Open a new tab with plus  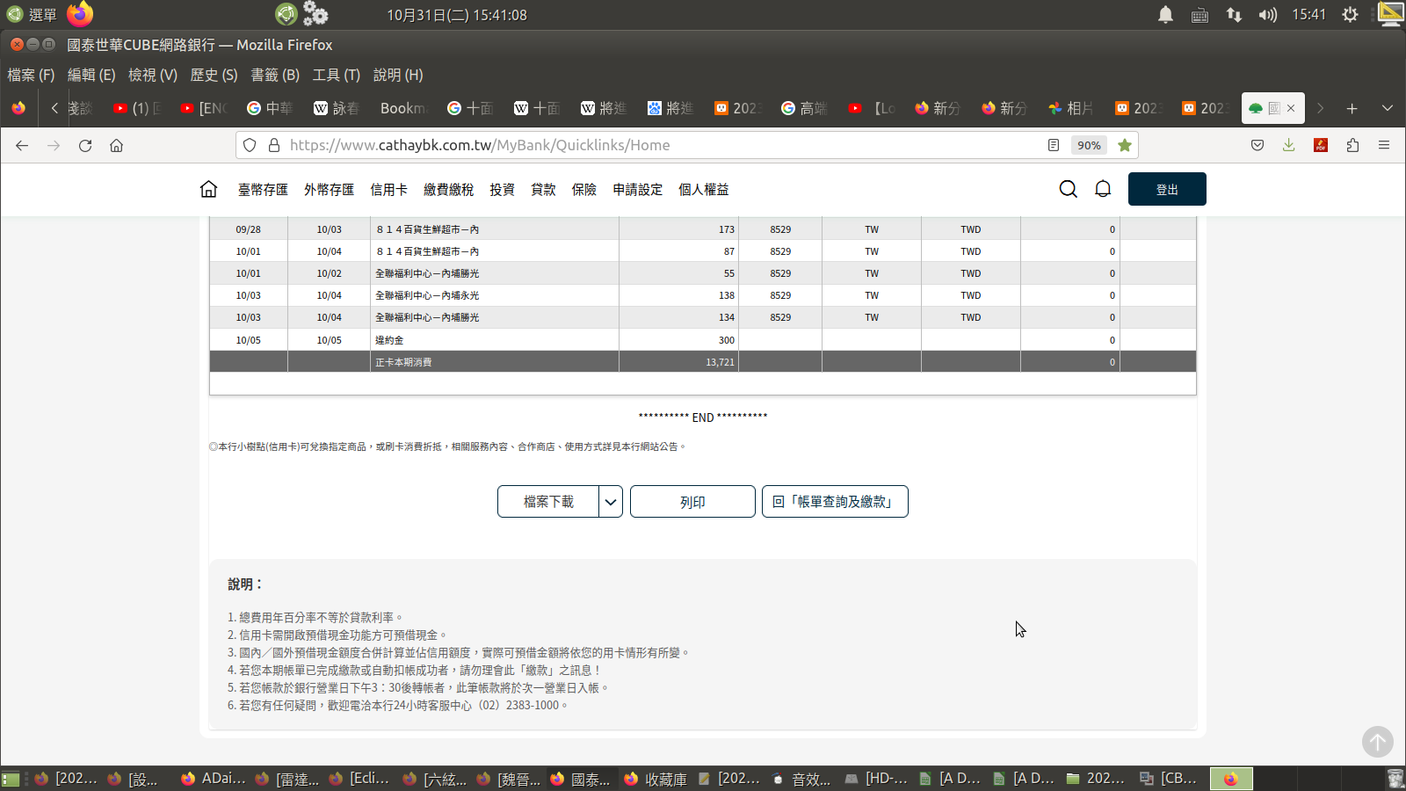click(1352, 108)
